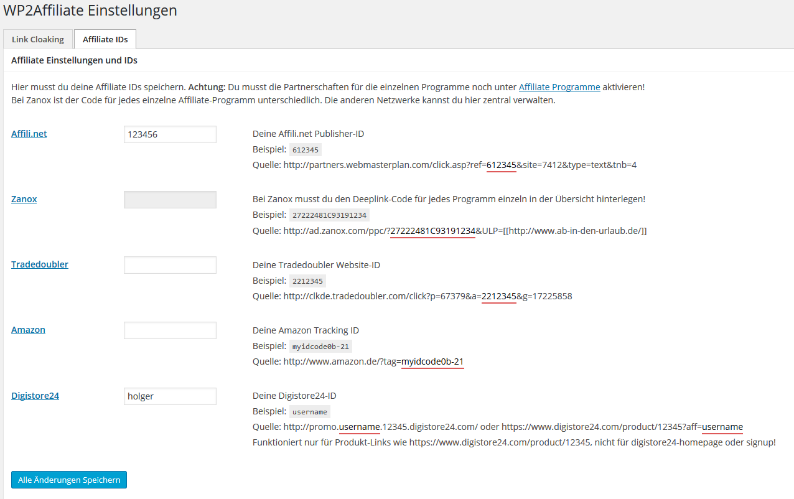Screen dimensions: 794x499
Task: Click the Affili.net ID field containing 123456
Action: coord(170,134)
